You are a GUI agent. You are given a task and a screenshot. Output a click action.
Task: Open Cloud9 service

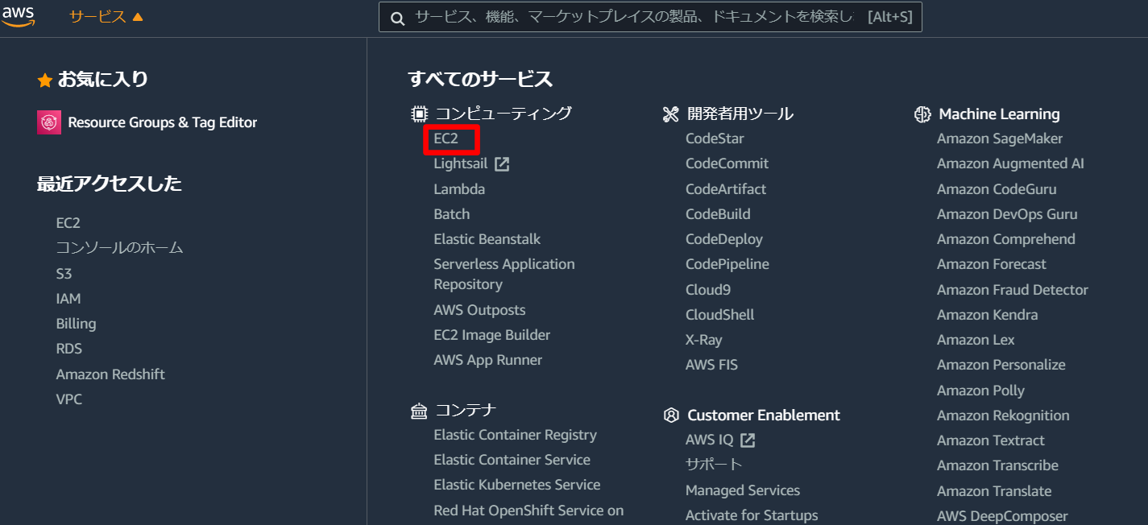click(708, 290)
